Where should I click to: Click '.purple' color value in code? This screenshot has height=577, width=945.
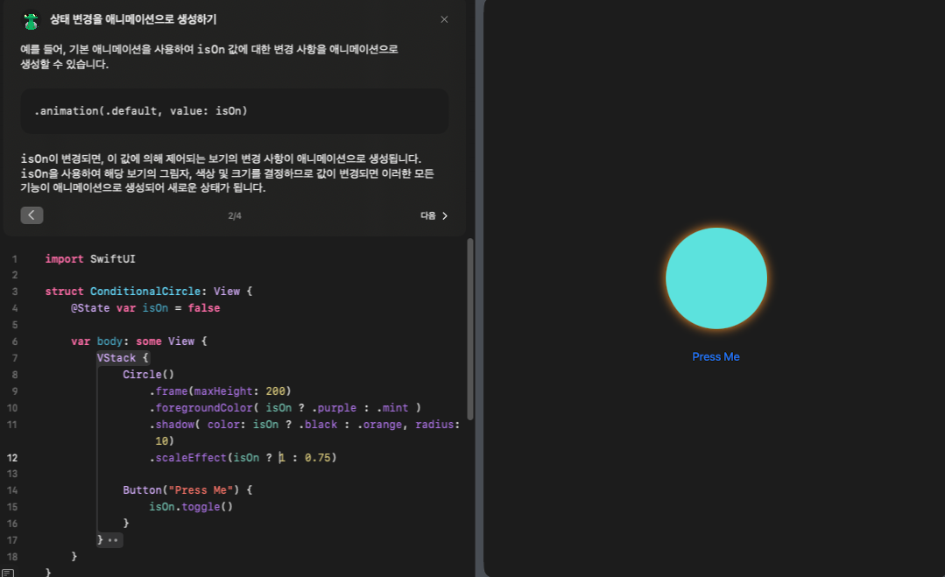334,408
